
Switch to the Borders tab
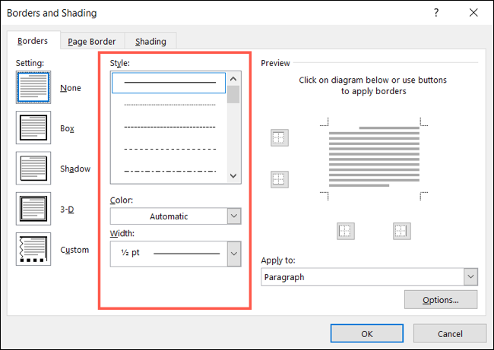pos(33,41)
